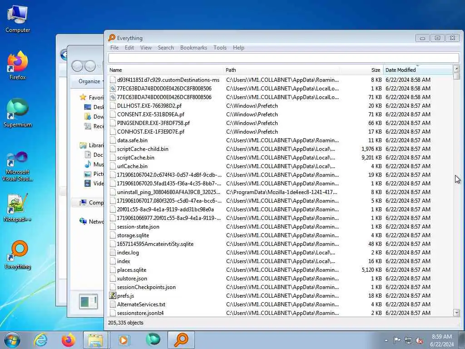Click Favorites star in Explorer window
465x349 pixels.
83,97
